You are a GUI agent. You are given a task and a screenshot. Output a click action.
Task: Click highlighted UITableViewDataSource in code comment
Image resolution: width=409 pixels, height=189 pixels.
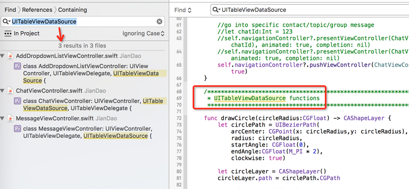point(250,98)
